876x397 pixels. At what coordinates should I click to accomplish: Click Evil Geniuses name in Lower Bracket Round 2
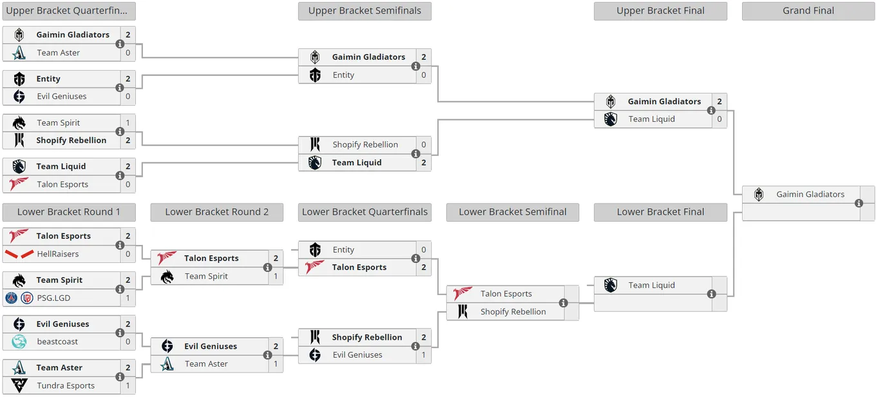[x=211, y=346]
